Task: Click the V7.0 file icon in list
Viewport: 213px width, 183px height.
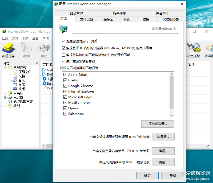Action: 45,88
